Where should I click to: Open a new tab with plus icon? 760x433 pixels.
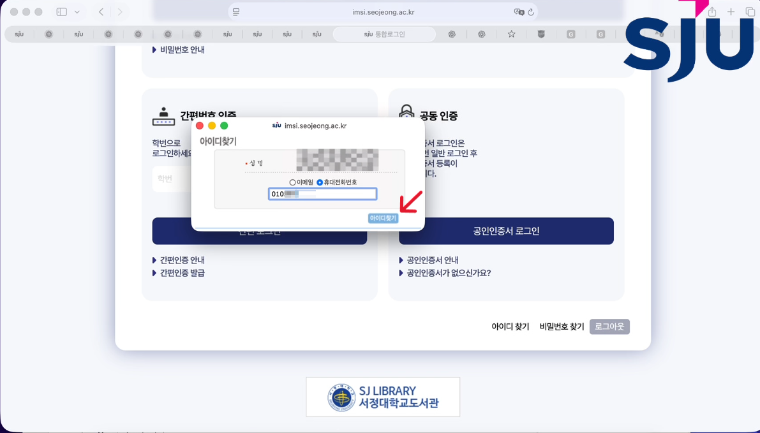[731, 12]
